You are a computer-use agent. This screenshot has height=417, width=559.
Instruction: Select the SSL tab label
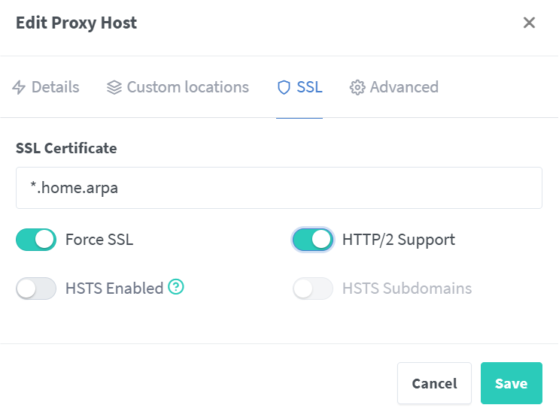pyautogui.click(x=309, y=87)
